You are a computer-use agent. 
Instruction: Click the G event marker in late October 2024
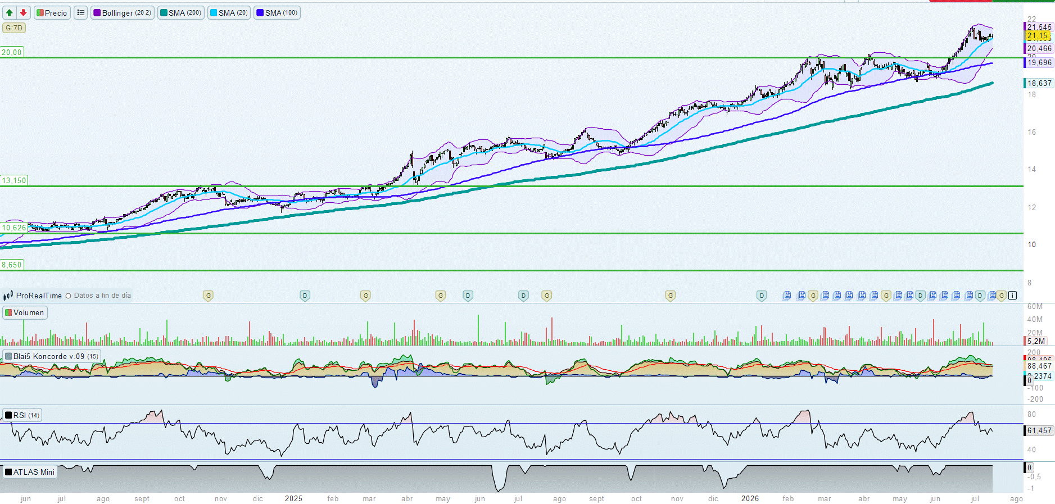pyautogui.click(x=208, y=296)
